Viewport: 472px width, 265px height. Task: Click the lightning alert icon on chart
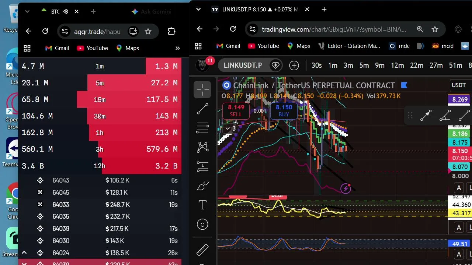(346, 189)
